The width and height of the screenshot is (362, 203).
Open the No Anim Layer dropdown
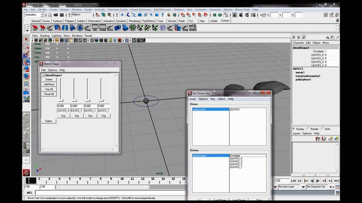tap(275, 187)
